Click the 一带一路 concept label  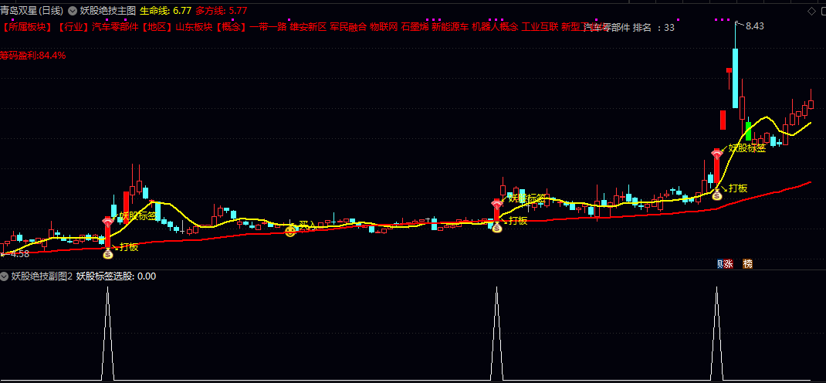[x=268, y=27]
